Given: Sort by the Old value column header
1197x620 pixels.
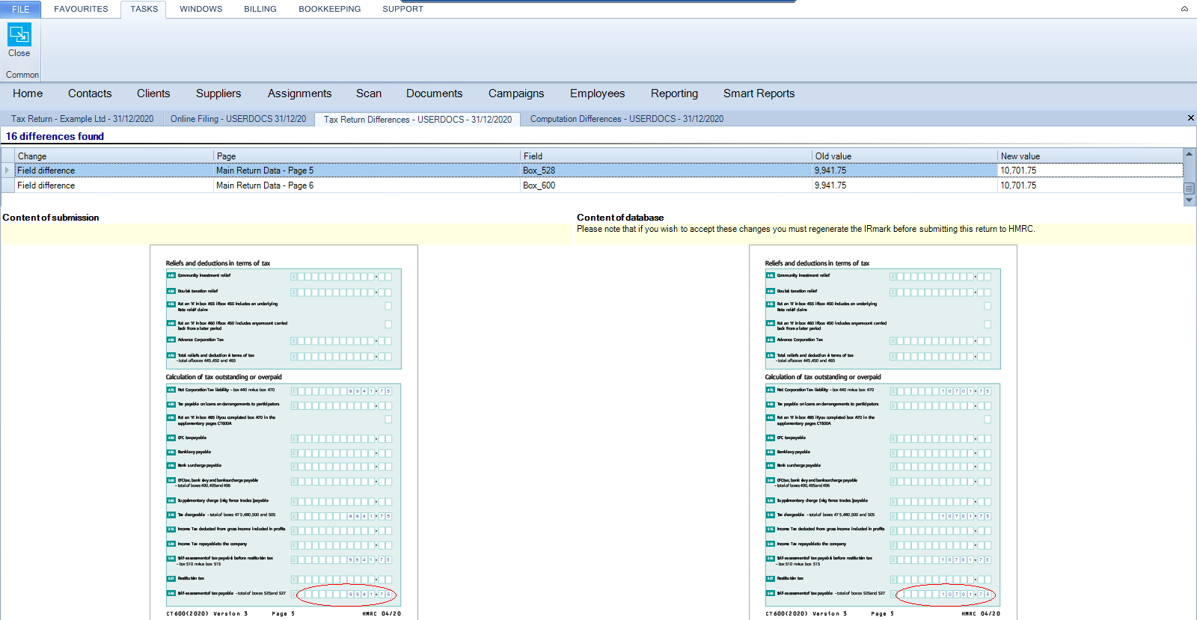Looking at the screenshot, I should pos(904,156).
